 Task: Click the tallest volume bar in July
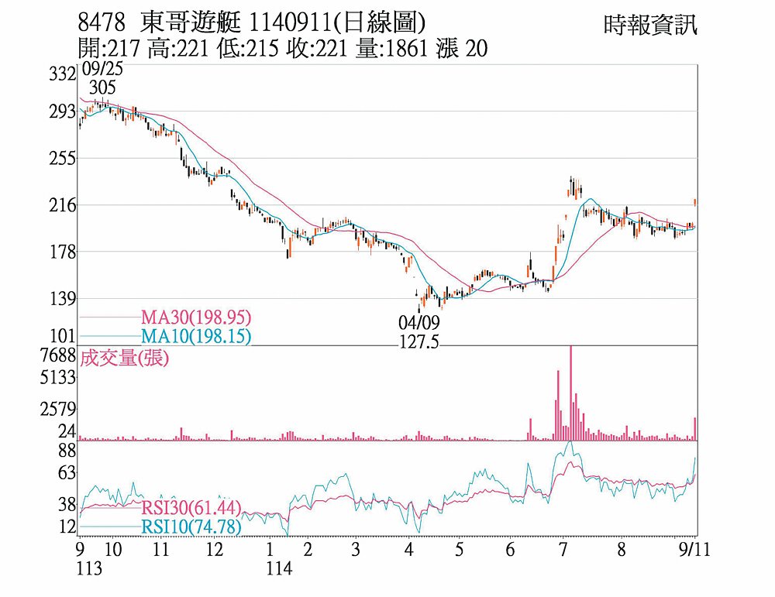click(x=571, y=393)
